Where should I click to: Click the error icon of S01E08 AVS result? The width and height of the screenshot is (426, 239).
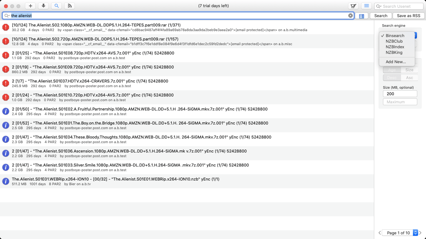[6, 55]
